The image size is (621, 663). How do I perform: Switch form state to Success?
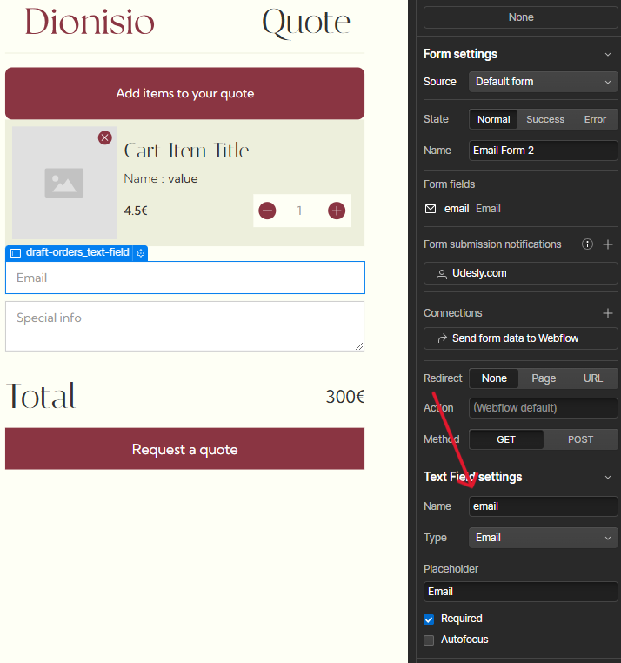545,119
